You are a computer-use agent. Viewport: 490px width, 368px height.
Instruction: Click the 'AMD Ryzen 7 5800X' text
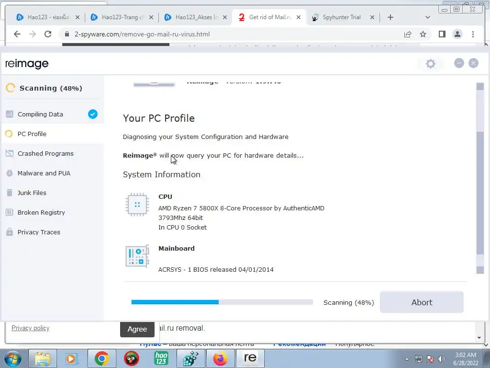(241, 208)
